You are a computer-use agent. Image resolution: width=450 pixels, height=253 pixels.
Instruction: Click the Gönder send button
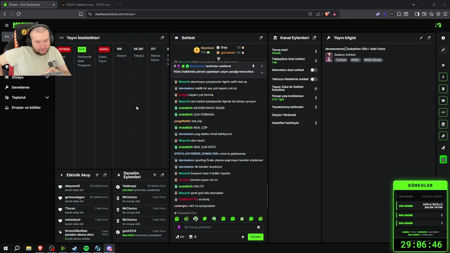256,237
